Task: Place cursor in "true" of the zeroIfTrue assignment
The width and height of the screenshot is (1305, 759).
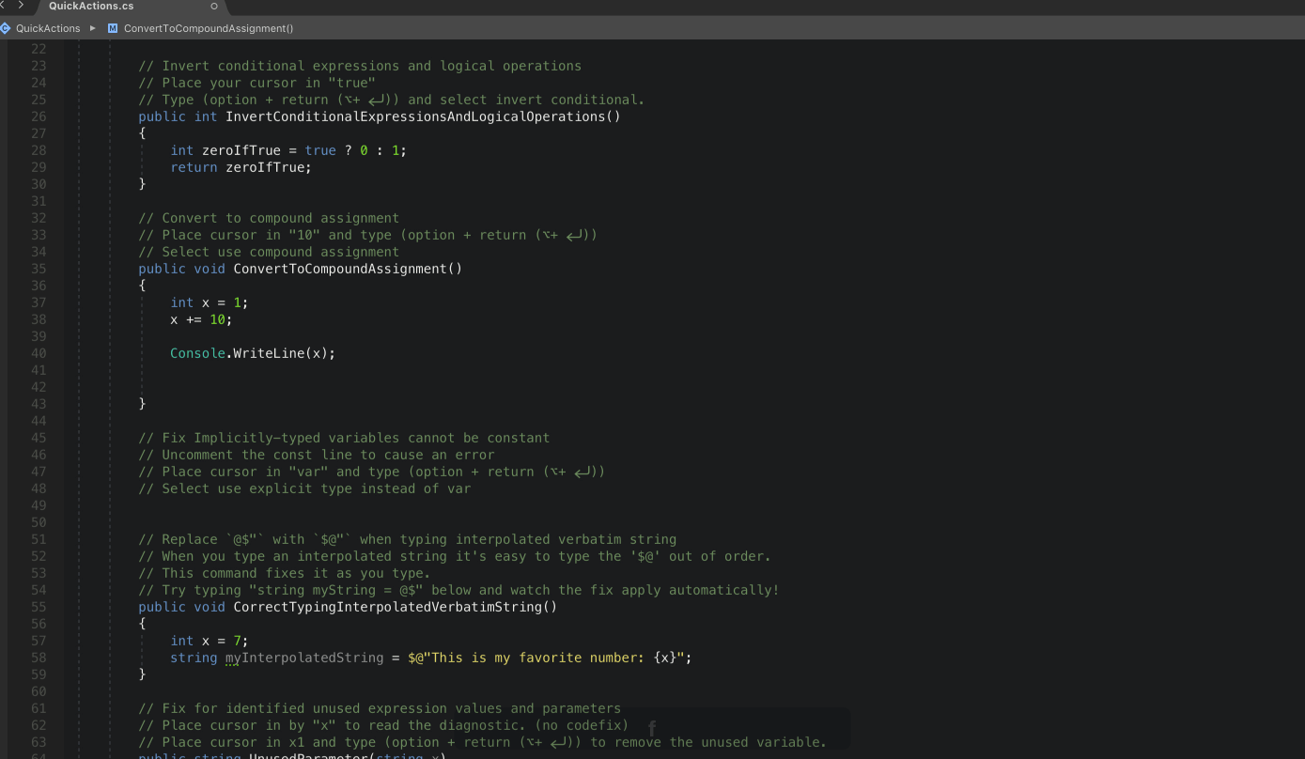Action: click(319, 150)
